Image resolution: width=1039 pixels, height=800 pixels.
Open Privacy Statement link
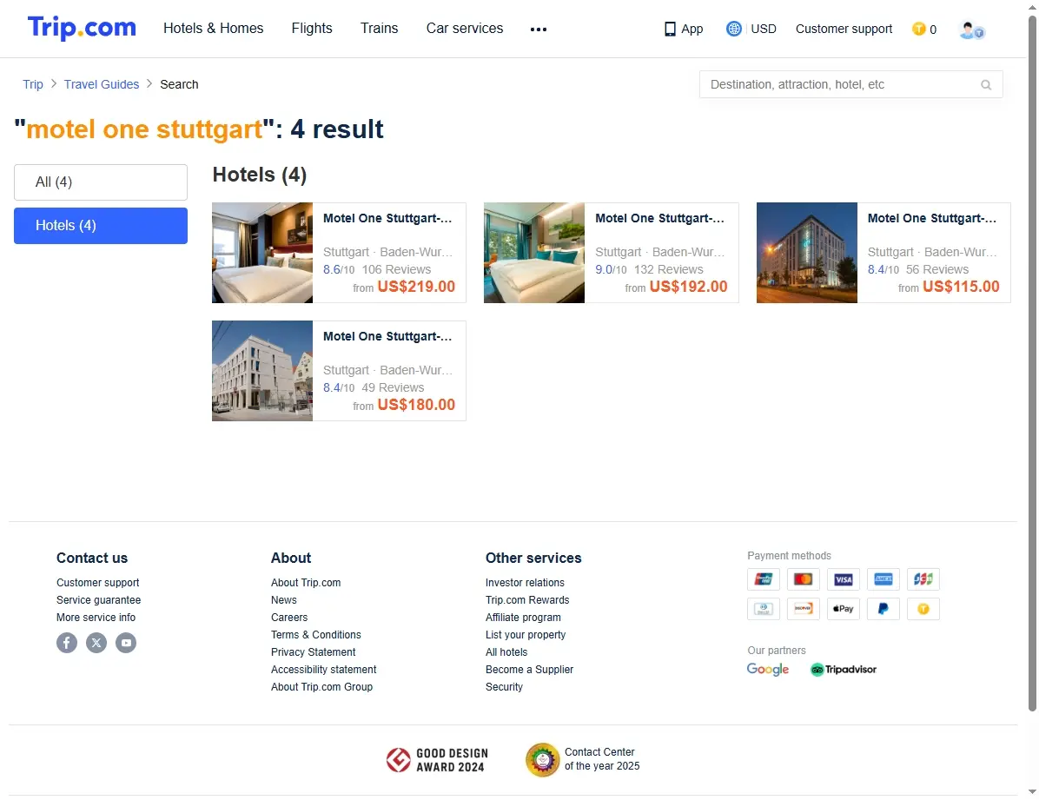(x=314, y=652)
